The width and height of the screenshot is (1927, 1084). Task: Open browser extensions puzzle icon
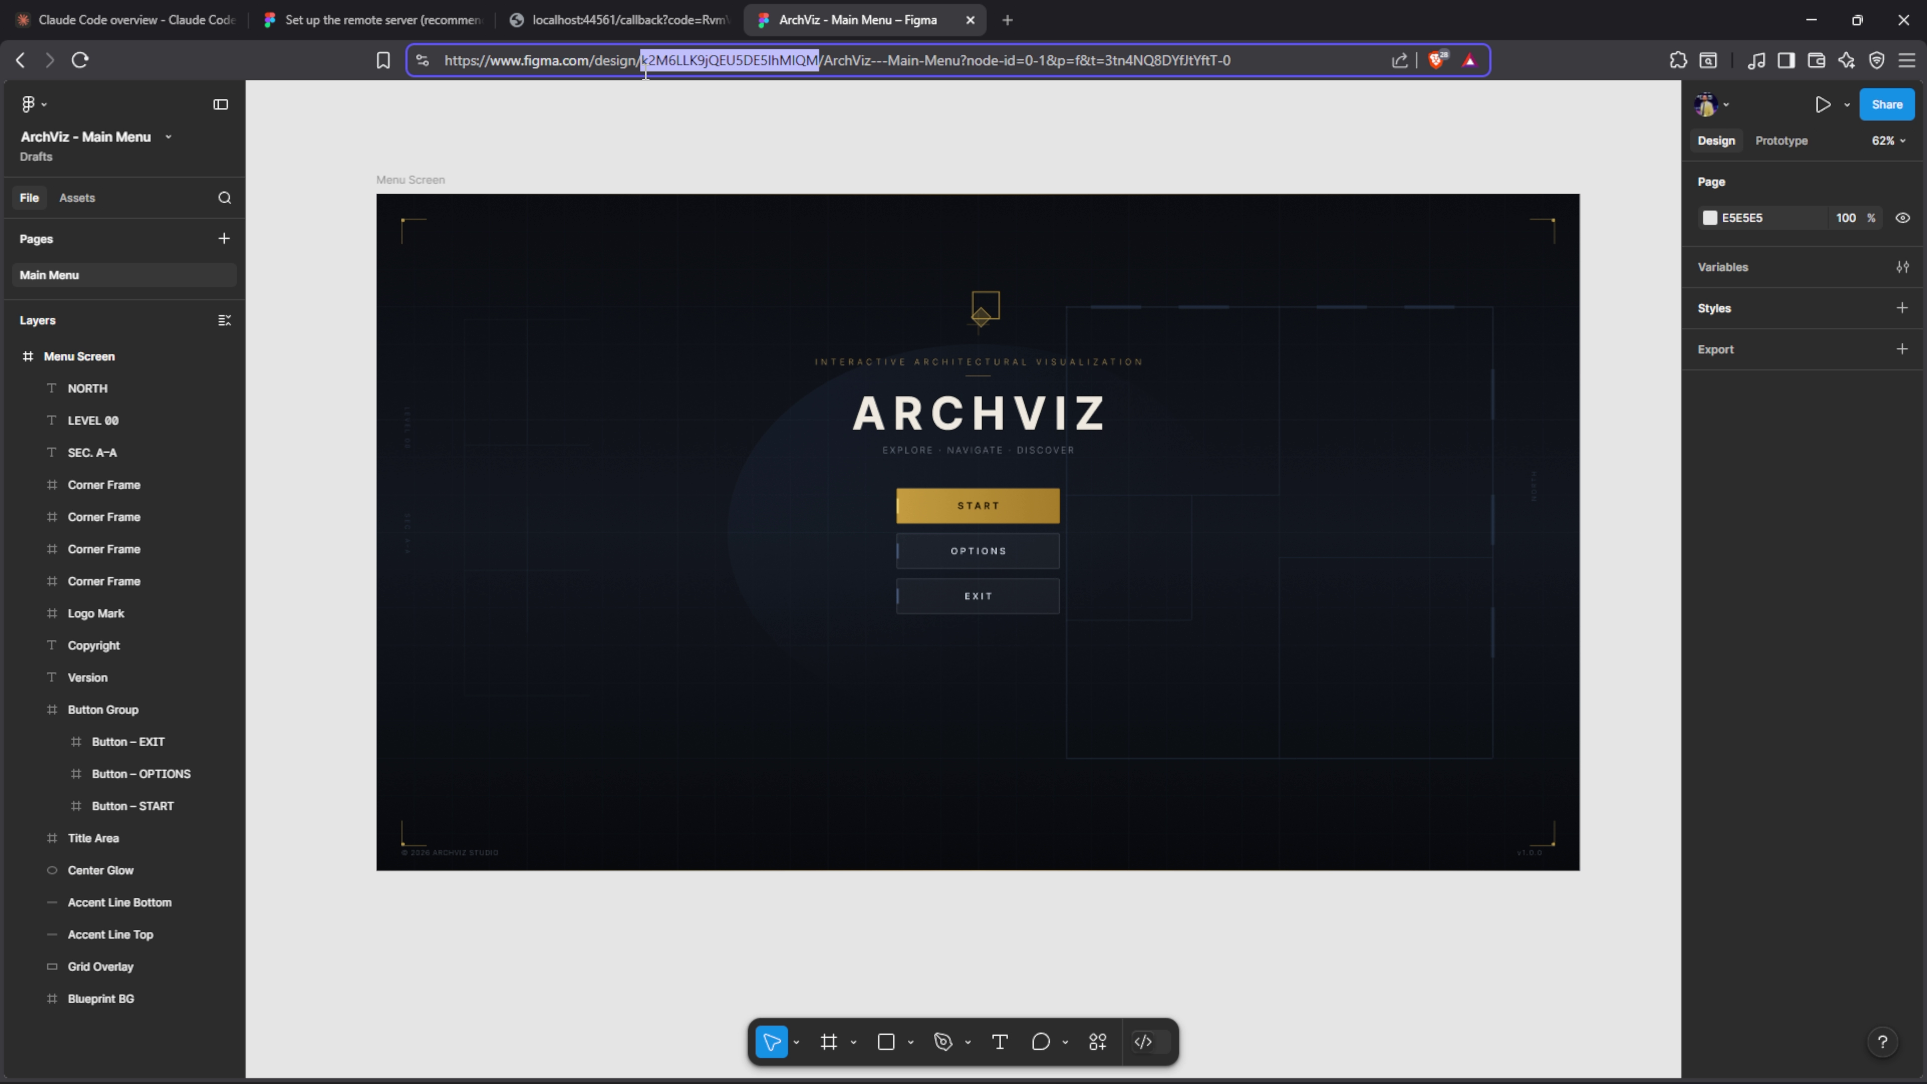(1678, 60)
